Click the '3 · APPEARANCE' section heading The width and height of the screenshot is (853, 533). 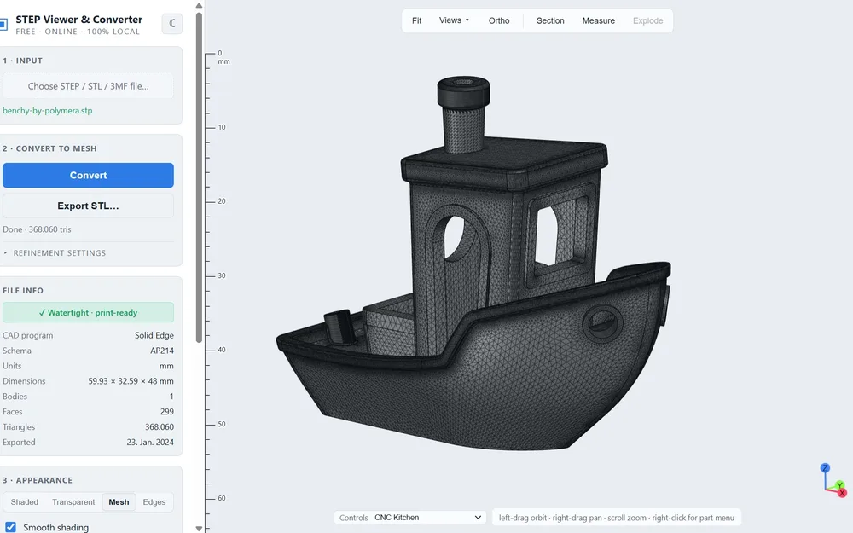pyautogui.click(x=38, y=480)
